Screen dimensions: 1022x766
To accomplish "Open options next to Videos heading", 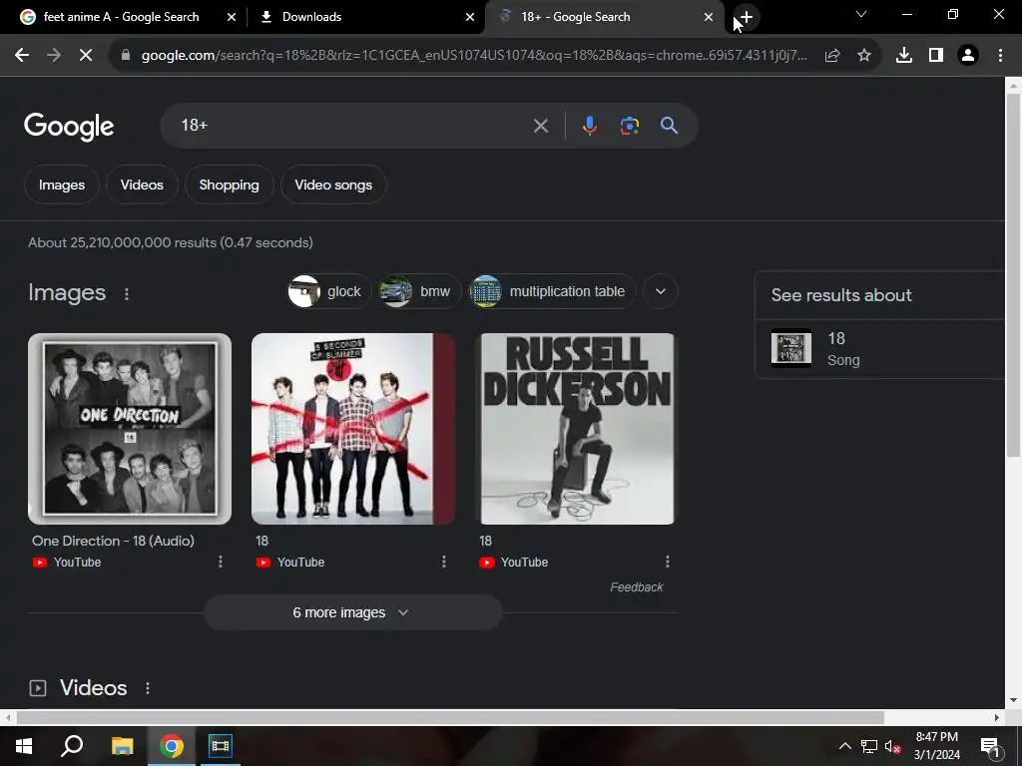I will point(148,688).
